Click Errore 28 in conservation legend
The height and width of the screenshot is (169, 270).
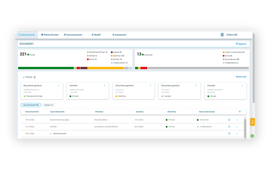(x=227, y=56)
